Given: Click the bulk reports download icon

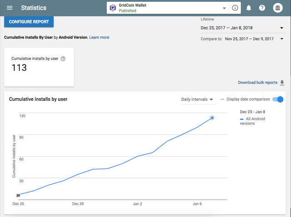Looking at the screenshot, I should (282, 83).
